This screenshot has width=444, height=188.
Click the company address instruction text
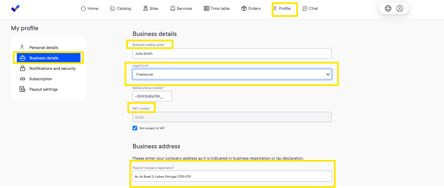(x=218, y=158)
